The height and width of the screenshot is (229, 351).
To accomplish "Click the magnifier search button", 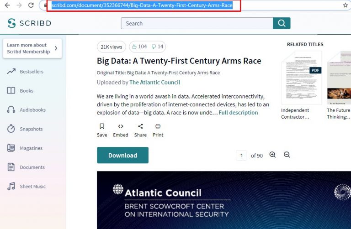I will [282, 23].
